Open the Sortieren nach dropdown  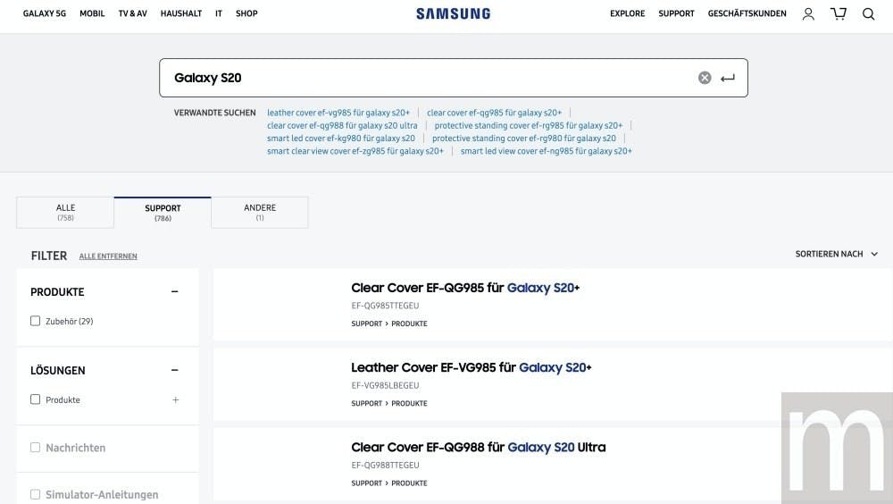835,254
